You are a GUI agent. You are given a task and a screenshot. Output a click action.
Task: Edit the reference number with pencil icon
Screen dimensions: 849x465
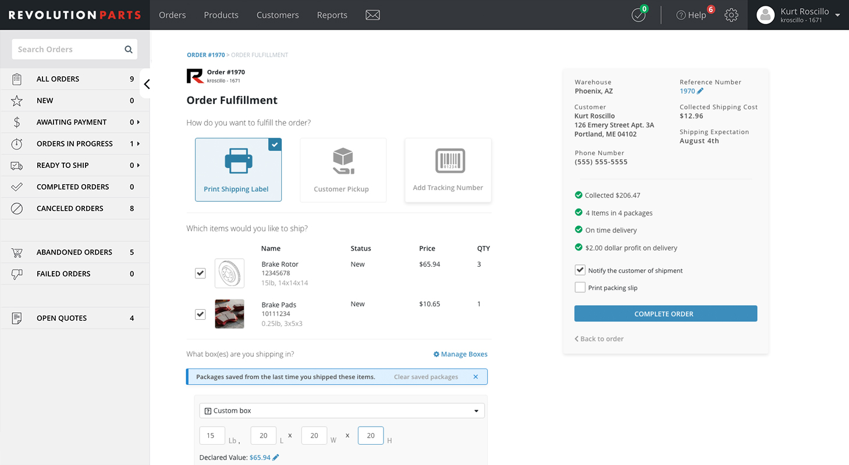tap(700, 91)
